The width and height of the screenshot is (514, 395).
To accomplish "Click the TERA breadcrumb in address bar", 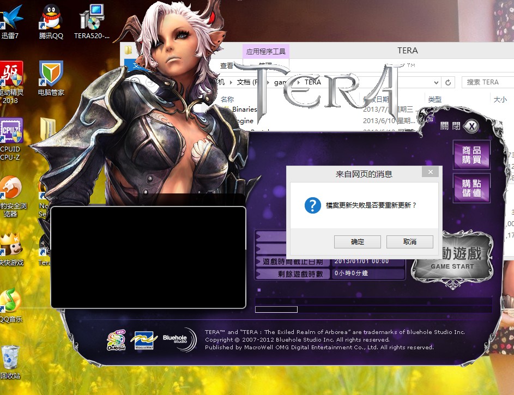I will click(312, 82).
